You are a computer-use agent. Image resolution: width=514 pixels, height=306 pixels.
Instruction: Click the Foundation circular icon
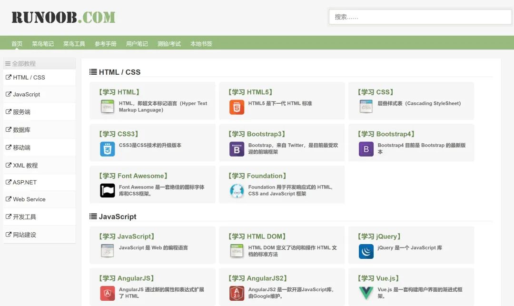(237, 190)
